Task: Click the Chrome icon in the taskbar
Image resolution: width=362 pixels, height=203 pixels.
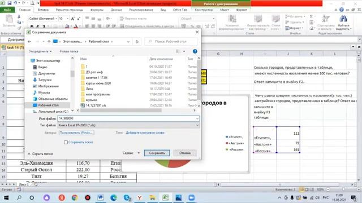Action: pos(74,198)
